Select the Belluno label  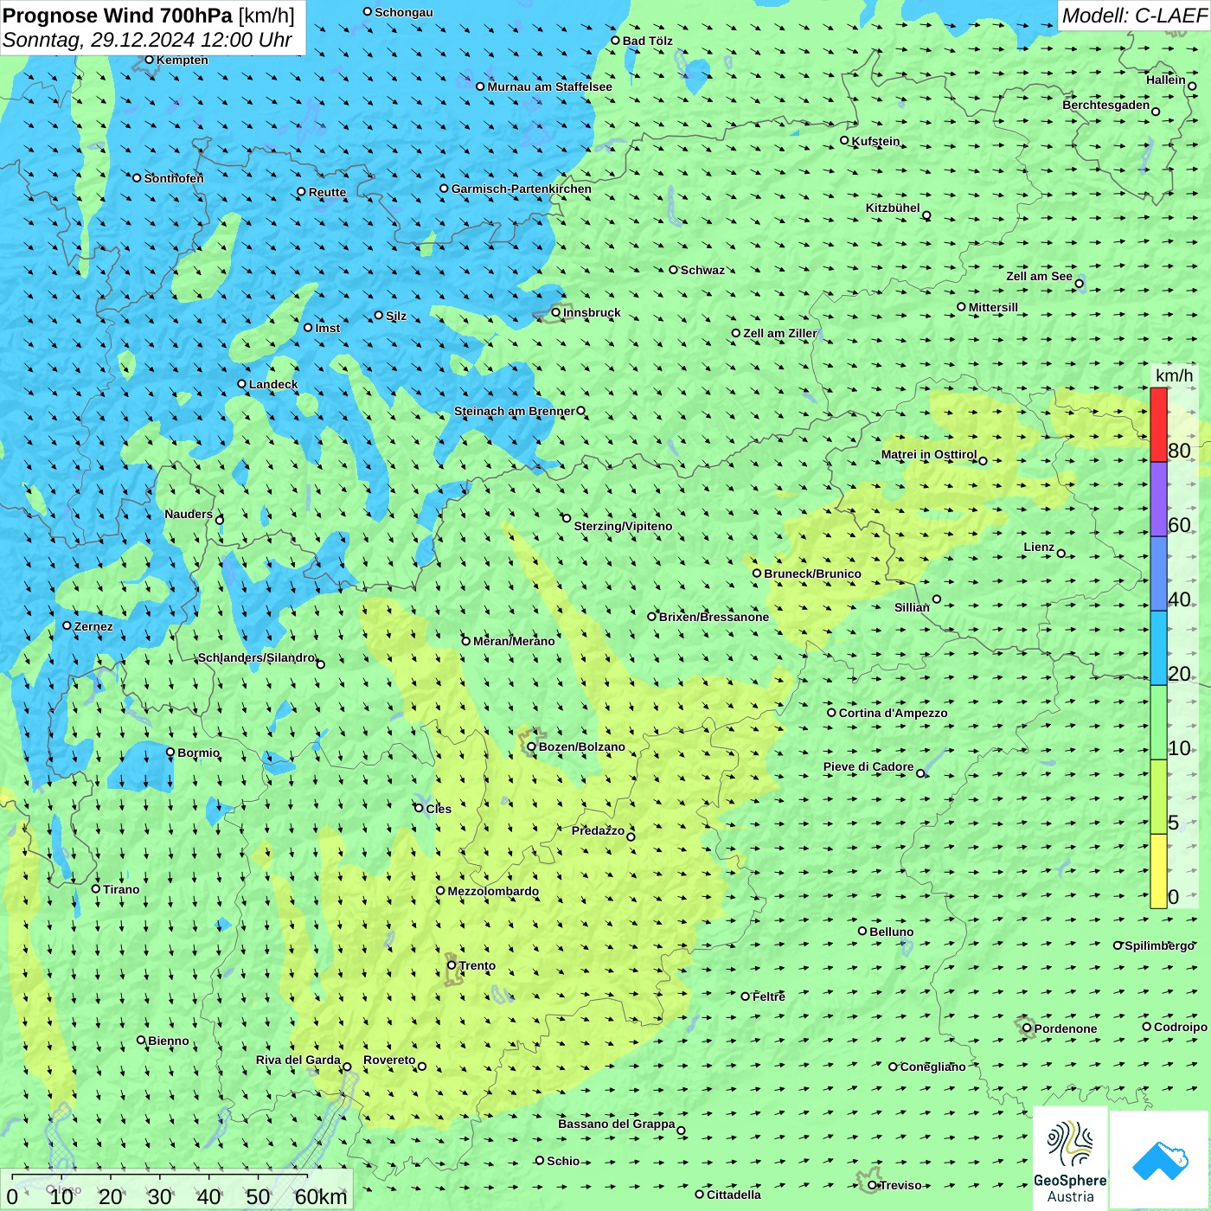(x=892, y=932)
